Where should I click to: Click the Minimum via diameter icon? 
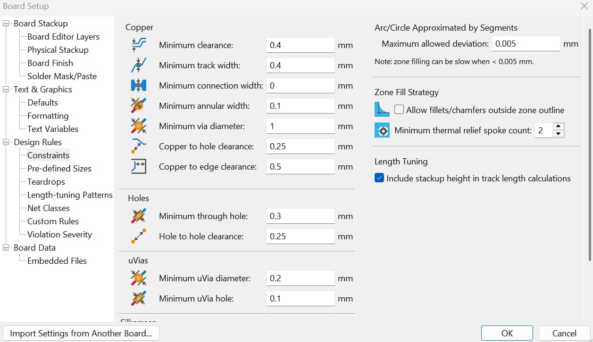click(x=138, y=126)
